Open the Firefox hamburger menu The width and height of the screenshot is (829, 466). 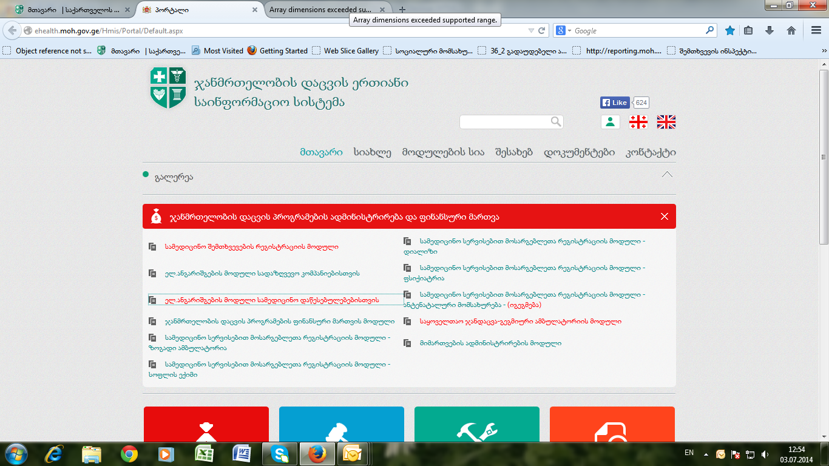[x=816, y=30]
